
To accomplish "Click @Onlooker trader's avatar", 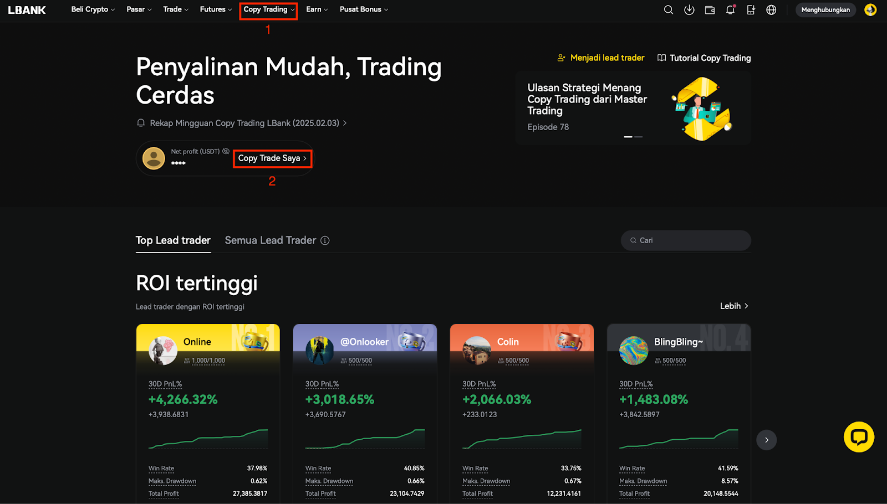I will (320, 351).
